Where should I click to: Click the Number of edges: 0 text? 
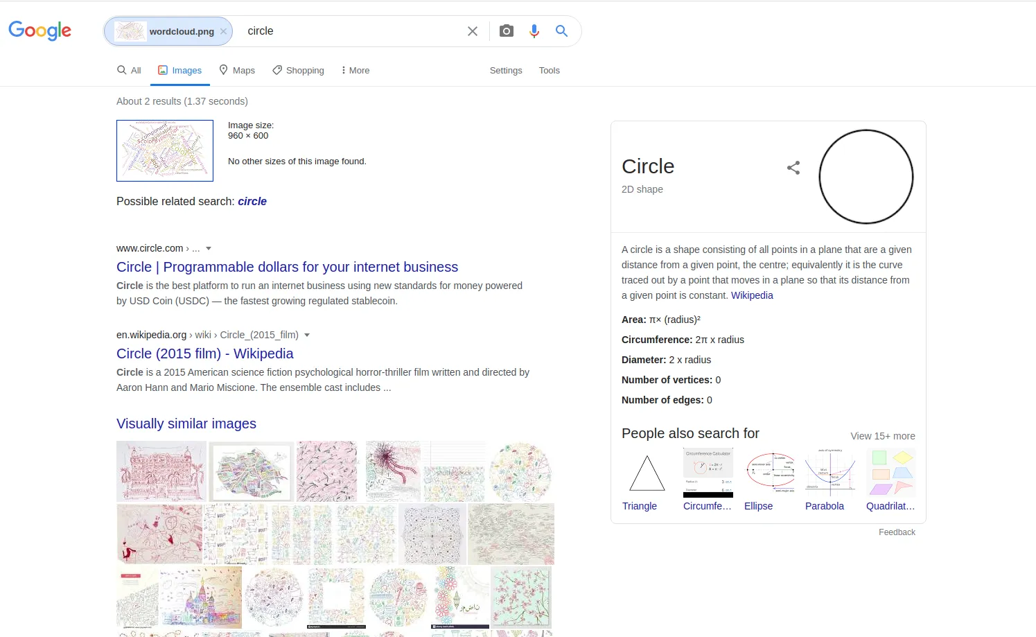(x=667, y=400)
